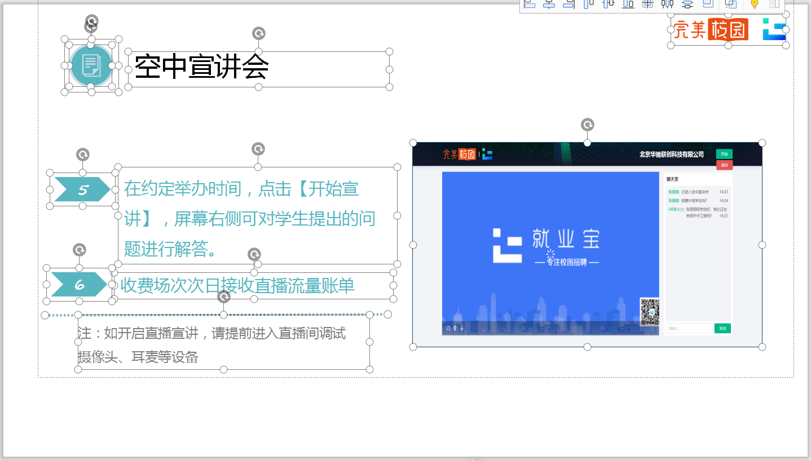This screenshot has height=460, width=811.
Task: Click the align right icon in floating toolbar
Action: [x=568, y=5]
